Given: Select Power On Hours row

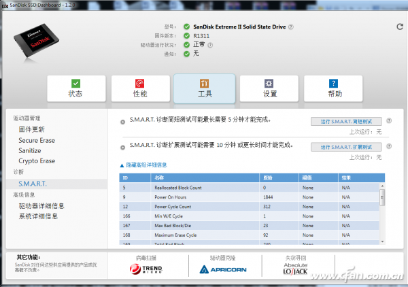Looking at the screenshot, I should 250,197.
